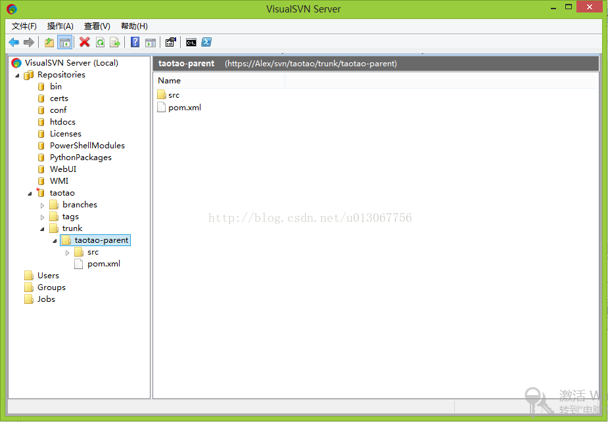Select the bin repository
Viewport: 608px width, 422px height.
(x=56, y=87)
